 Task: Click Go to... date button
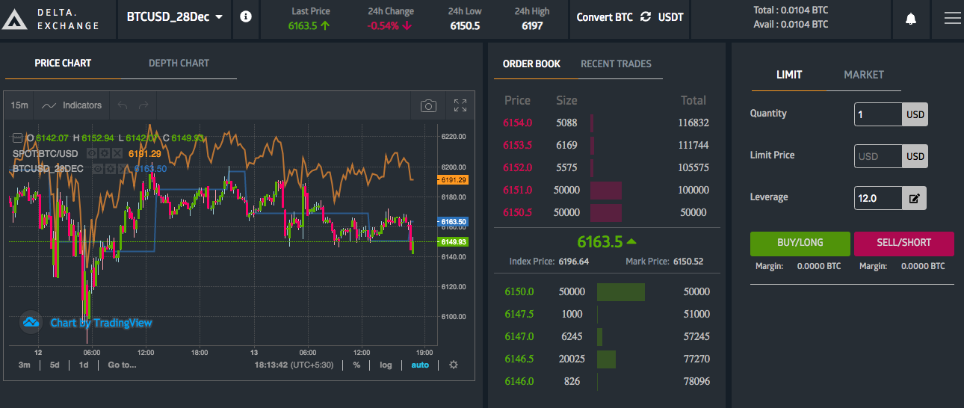(x=122, y=365)
